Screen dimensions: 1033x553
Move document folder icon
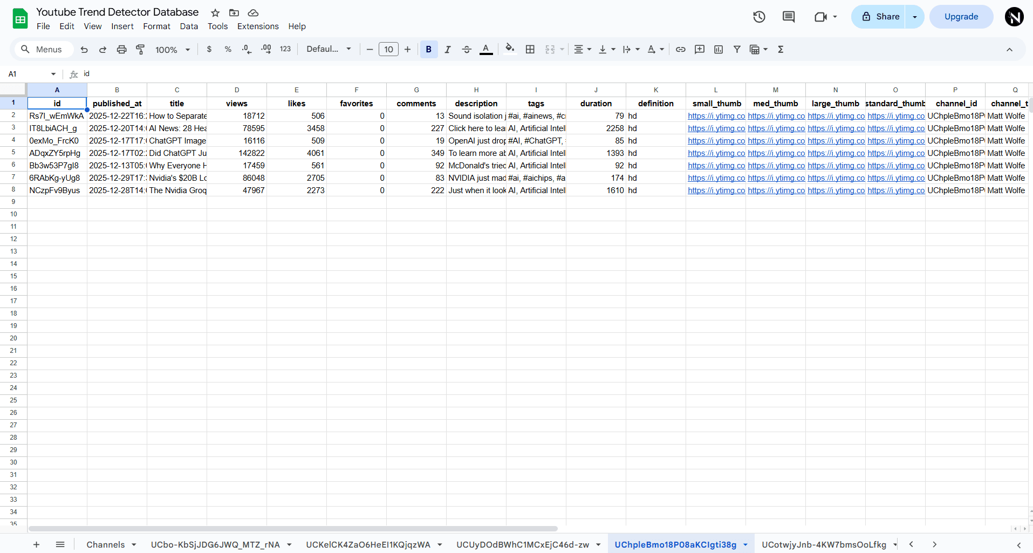click(234, 12)
